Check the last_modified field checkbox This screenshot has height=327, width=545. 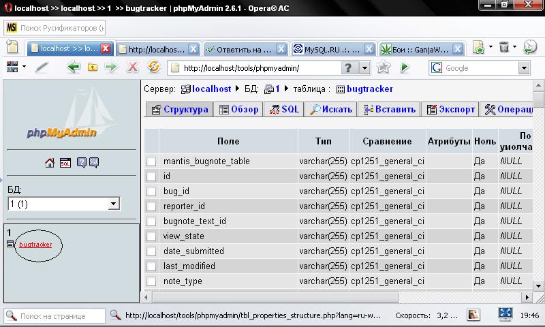point(151,266)
